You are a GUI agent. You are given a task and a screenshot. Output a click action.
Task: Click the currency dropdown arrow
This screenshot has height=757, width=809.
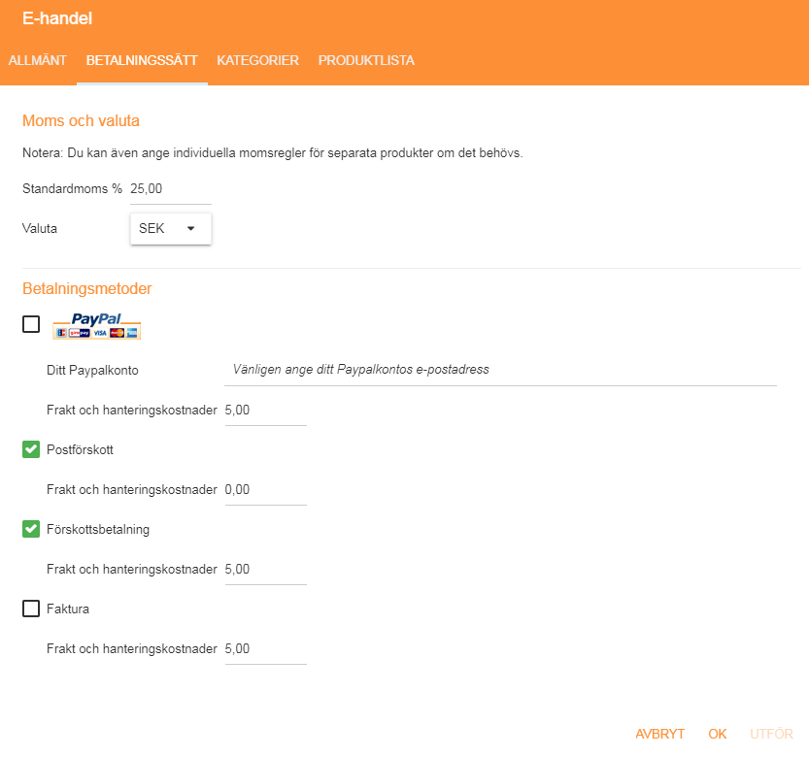191,228
